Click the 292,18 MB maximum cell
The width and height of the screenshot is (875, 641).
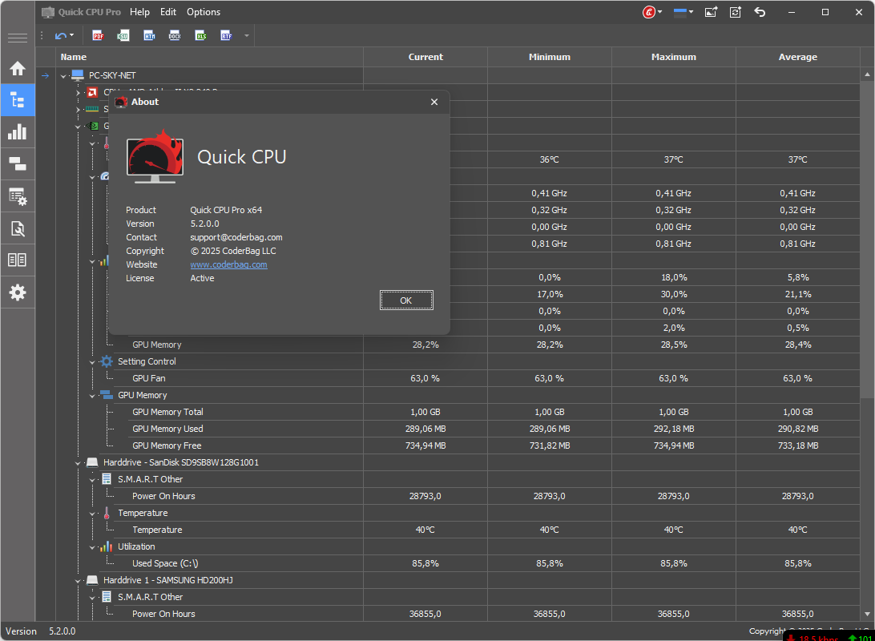point(674,429)
